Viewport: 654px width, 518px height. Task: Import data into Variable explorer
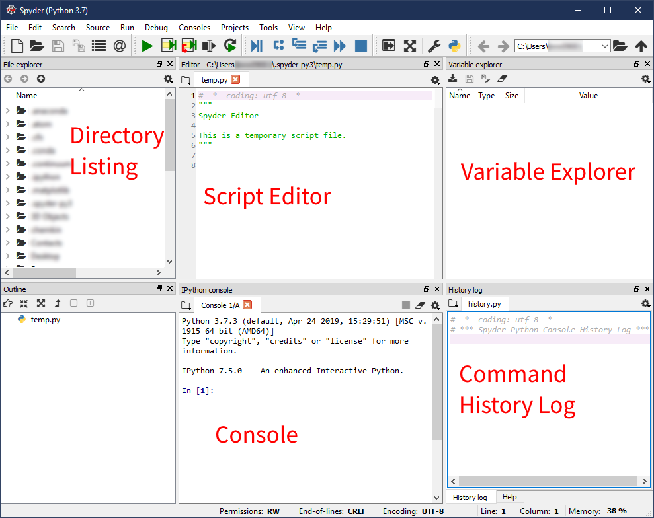pos(452,79)
